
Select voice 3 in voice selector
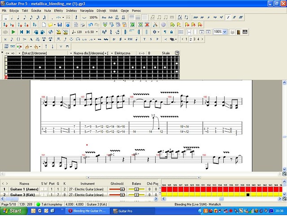pyautogui.click(x=194, y=39)
